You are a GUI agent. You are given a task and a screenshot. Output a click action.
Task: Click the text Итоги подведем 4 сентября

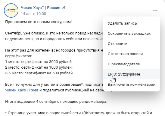click(31, 102)
